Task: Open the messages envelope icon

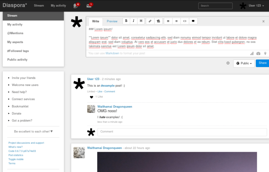Action: pos(89,6)
